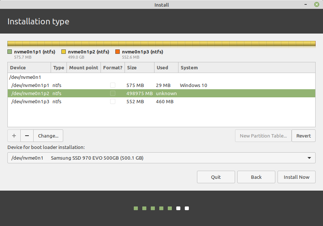Close the Install window
The width and height of the screenshot is (323, 226).
click(317, 4)
